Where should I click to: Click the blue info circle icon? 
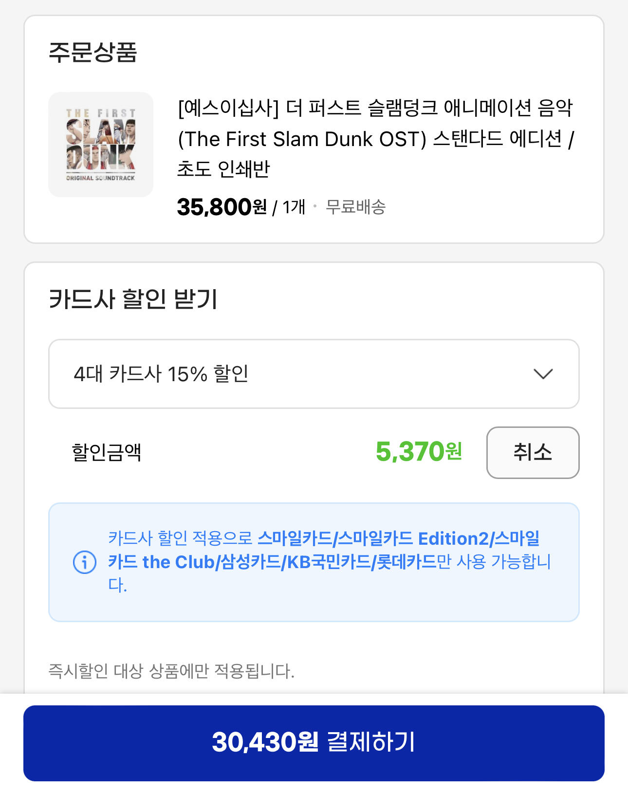coord(85,562)
